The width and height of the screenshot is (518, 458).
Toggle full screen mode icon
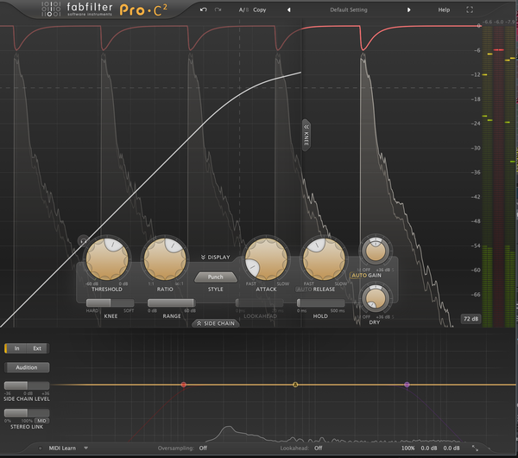click(x=470, y=10)
